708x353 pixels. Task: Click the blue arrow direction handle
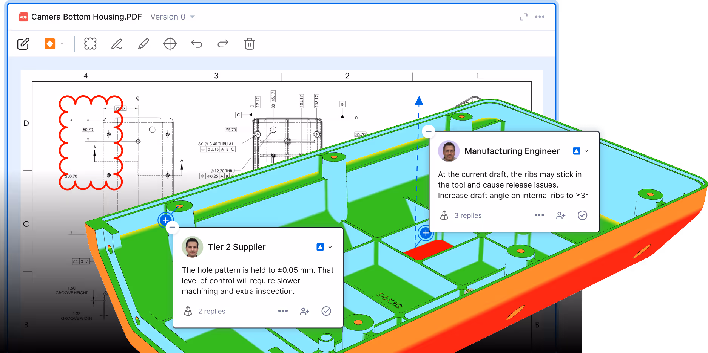(x=419, y=101)
